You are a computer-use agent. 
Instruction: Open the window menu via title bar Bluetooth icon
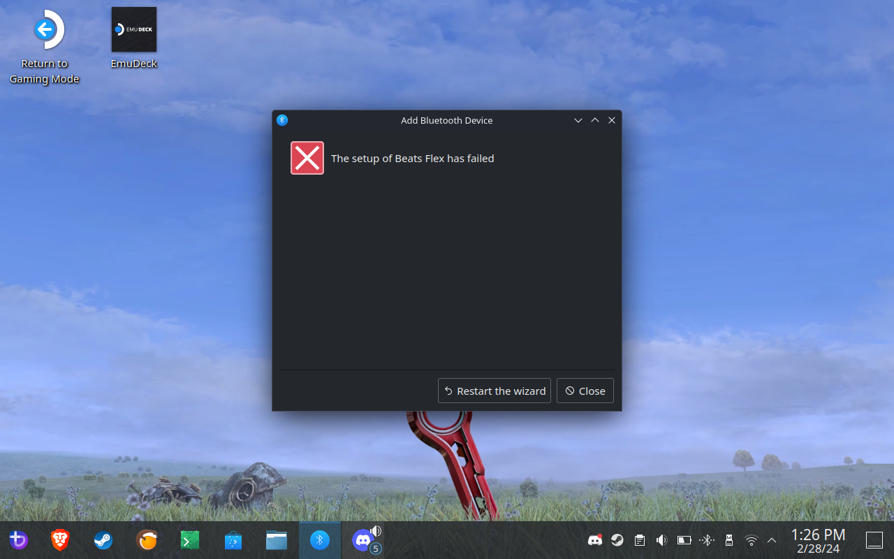pos(282,120)
